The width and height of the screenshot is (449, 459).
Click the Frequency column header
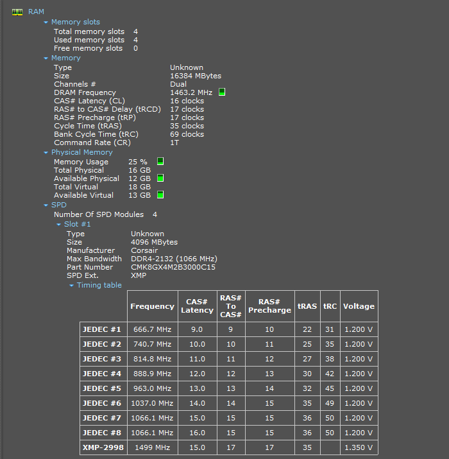tap(153, 306)
